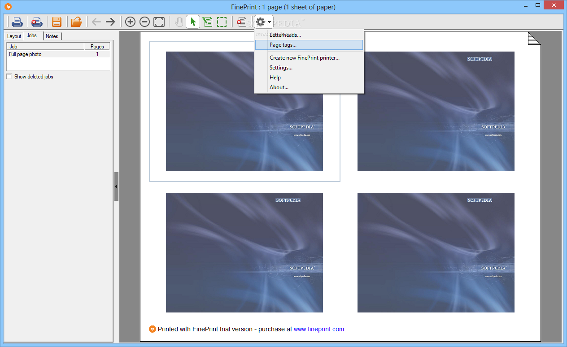The height and width of the screenshot is (347, 567).
Task: Click the Open folder icon
Action: pyautogui.click(x=77, y=22)
